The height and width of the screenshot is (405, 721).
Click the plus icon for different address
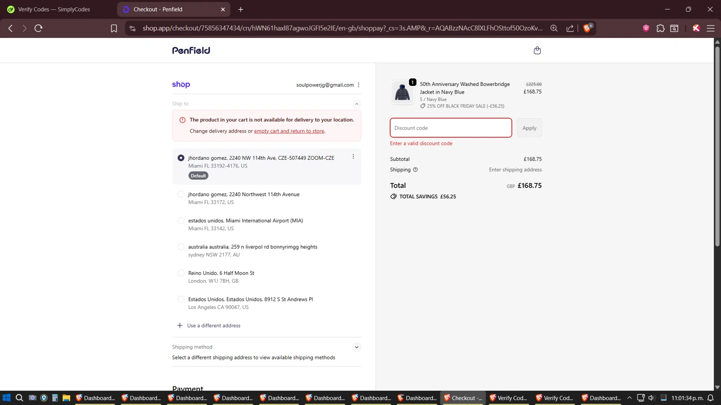pyautogui.click(x=180, y=325)
